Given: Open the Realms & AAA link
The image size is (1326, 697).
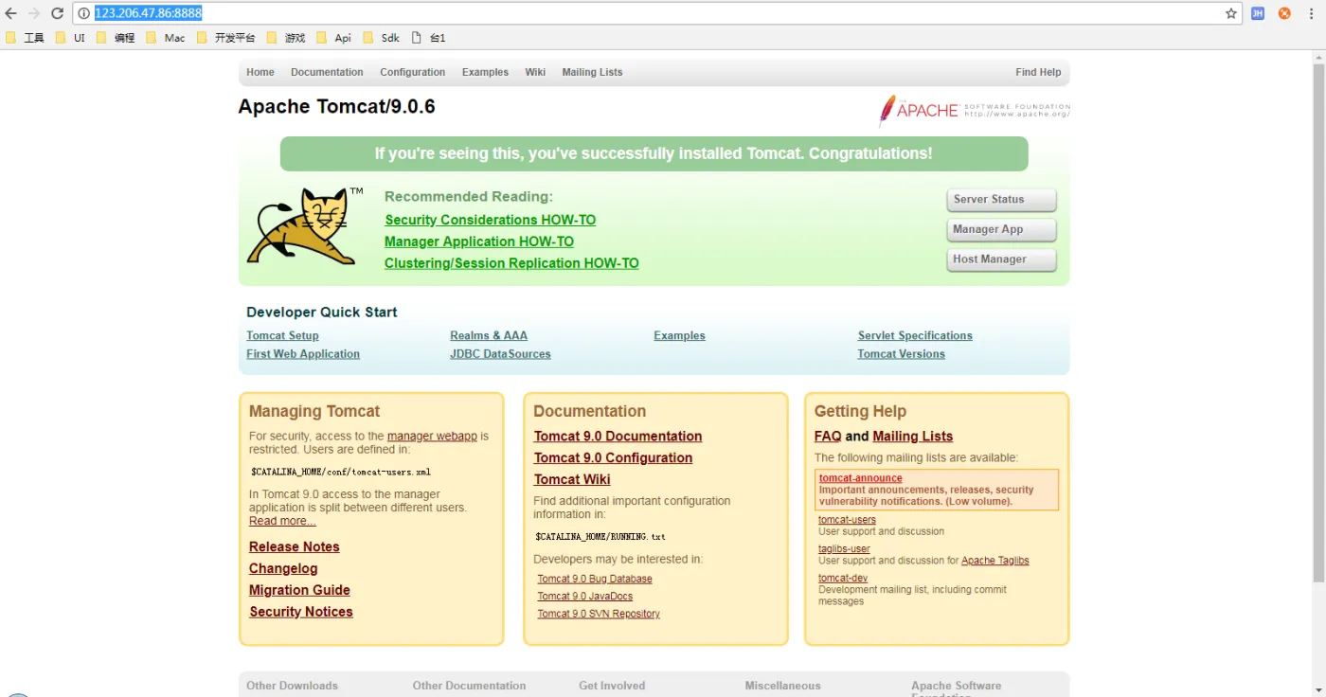Looking at the screenshot, I should tap(489, 335).
